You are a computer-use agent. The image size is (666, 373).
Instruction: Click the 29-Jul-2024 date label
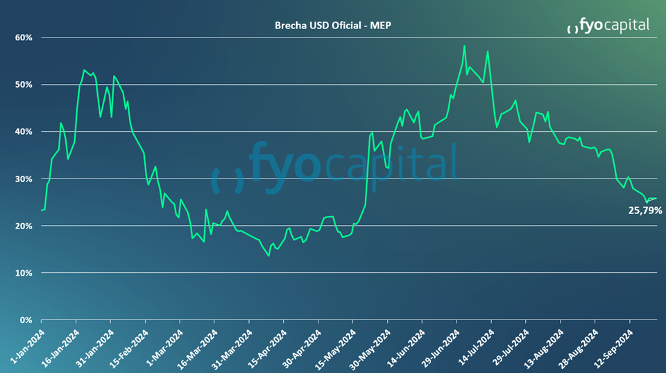pyautogui.click(x=511, y=347)
